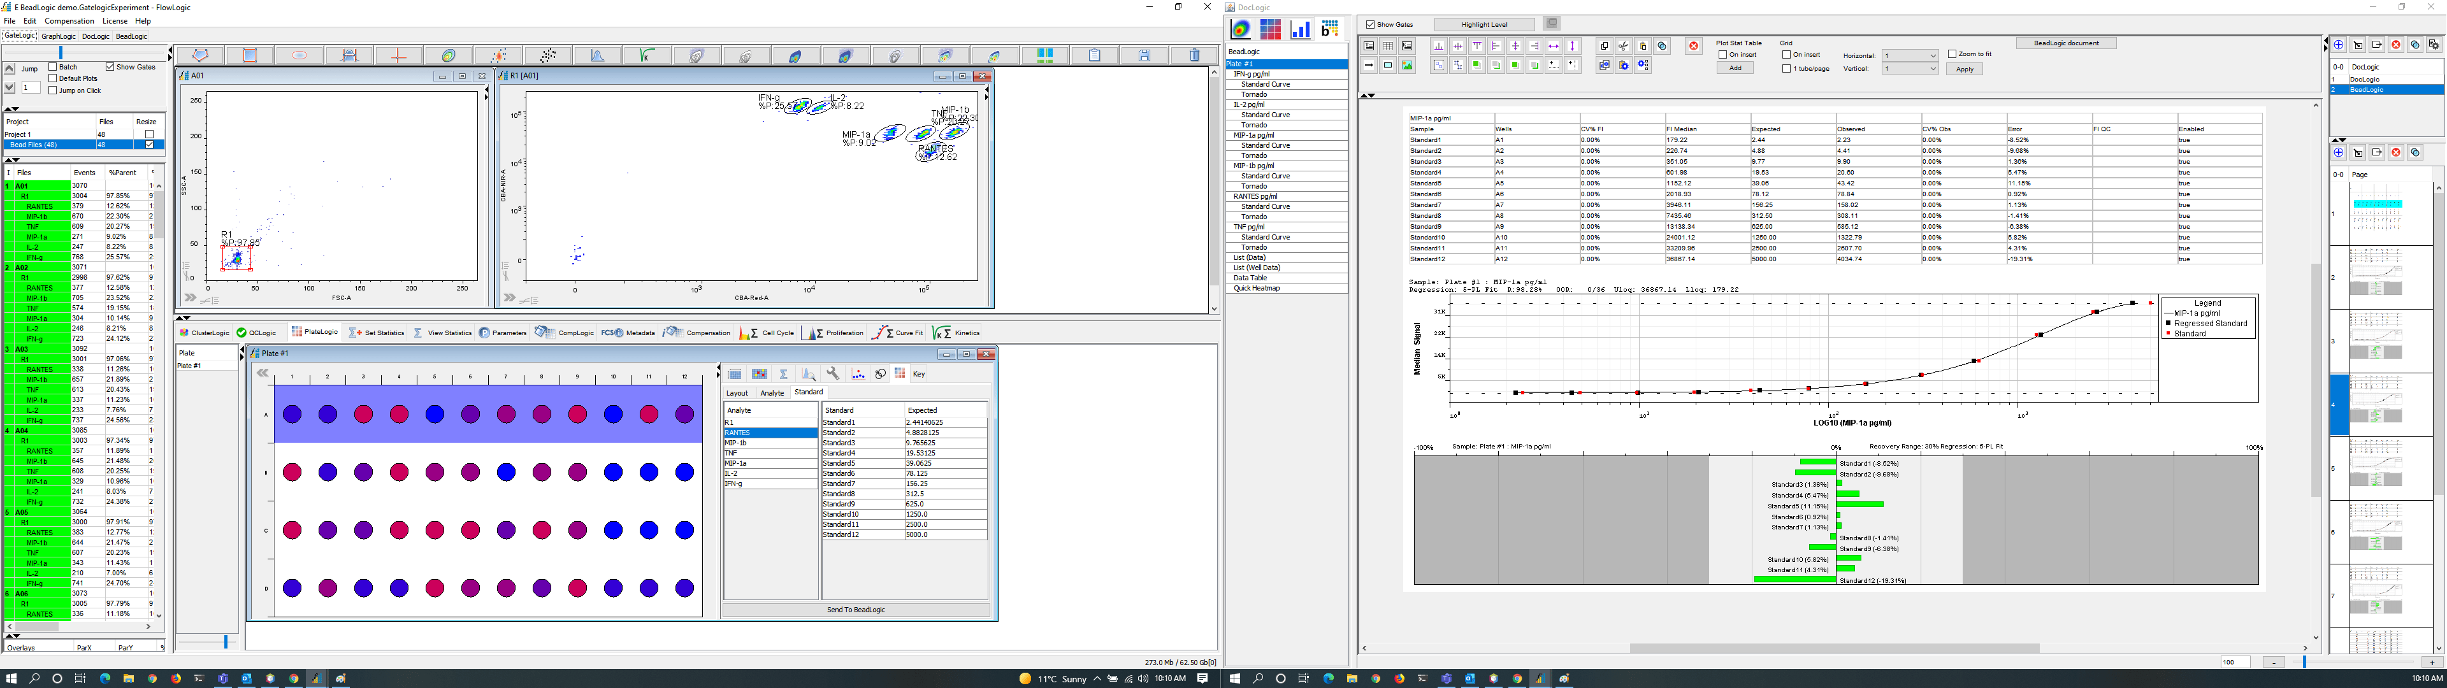Select the ellipse gate tool

[300, 55]
